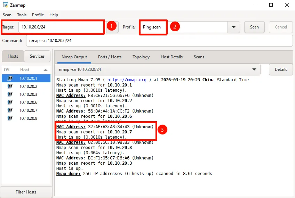This screenshot has height=198, width=295.
Task: Click MAC address F8:CE:21:56:66:F6 in output
Action: (109, 96)
